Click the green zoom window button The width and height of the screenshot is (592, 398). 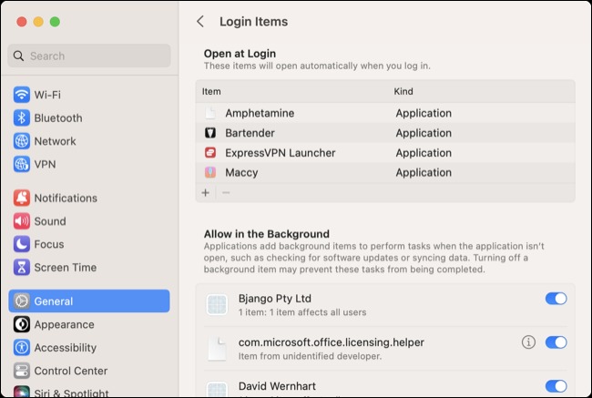[55, 22]
